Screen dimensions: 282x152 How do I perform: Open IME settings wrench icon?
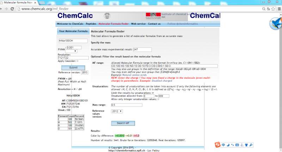click(x=251, y=145)
